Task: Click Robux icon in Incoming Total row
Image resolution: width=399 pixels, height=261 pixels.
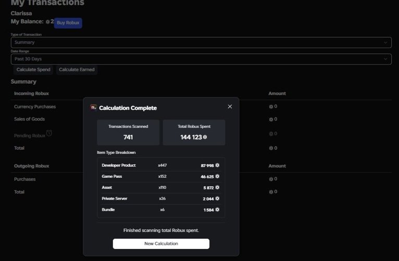Action: tap(271, 148)
